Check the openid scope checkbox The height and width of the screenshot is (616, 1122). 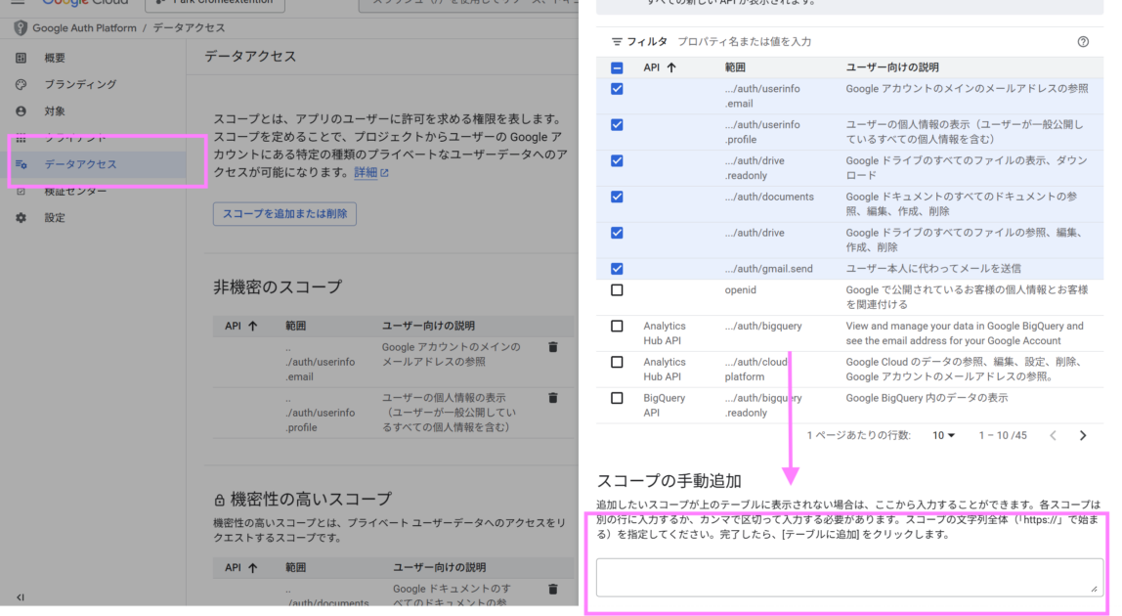pyautogui.click(x=617, y=290)
